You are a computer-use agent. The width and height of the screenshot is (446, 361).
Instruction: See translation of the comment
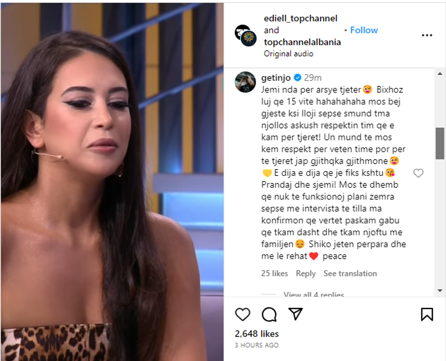(350, 273)
